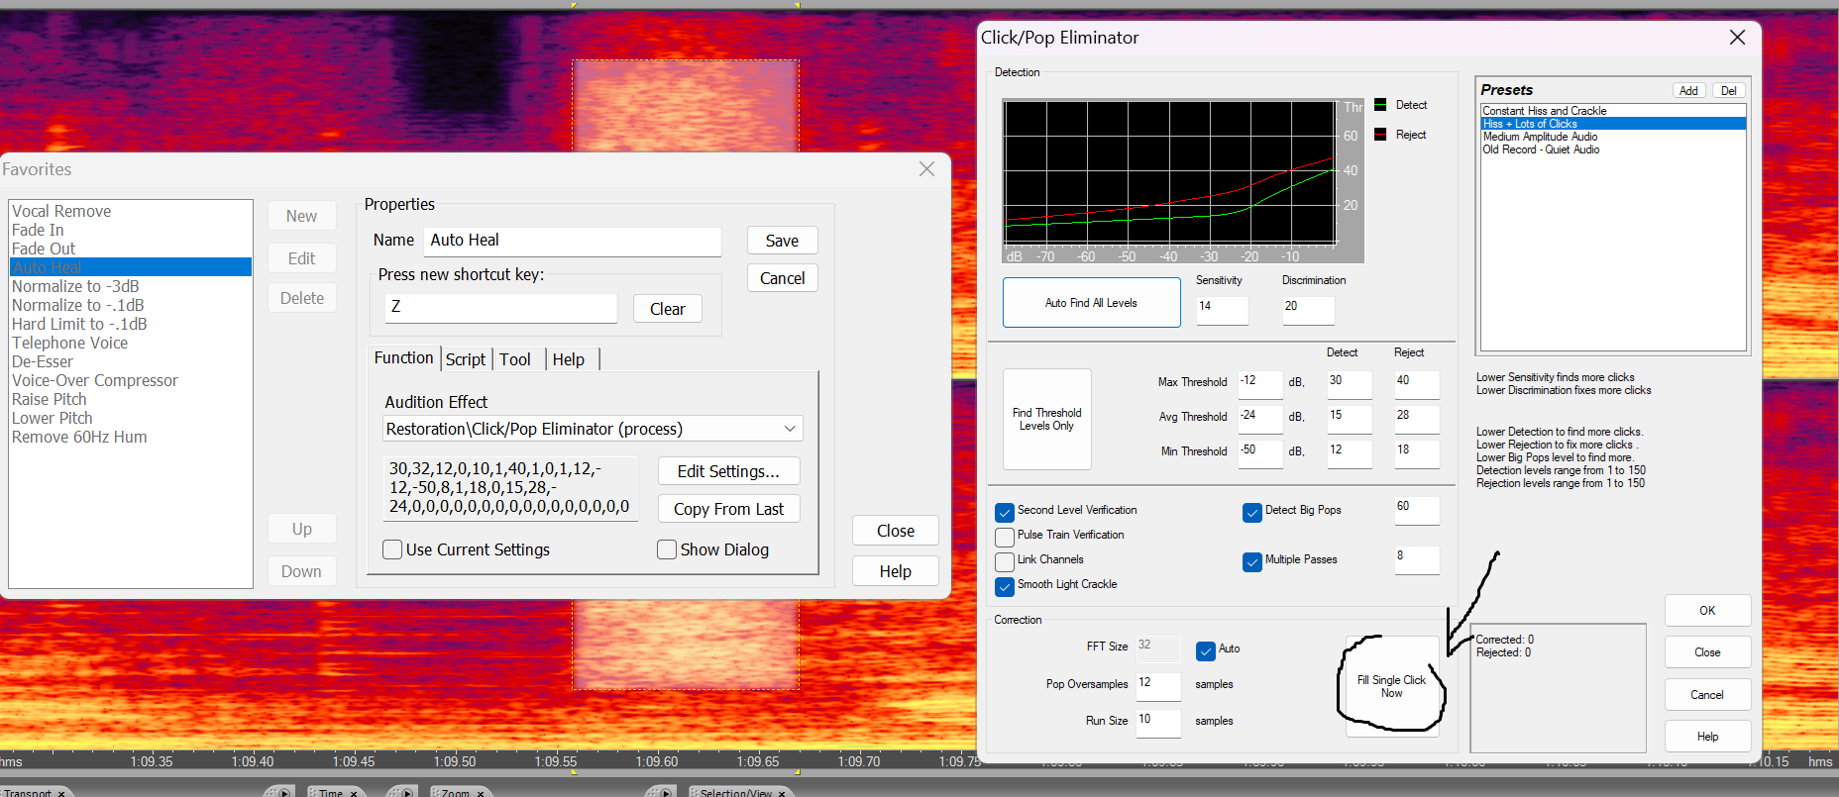Toggle Second Level Verification
Viewport: 1839px width, 797px height.
(x=1005, y=512)
